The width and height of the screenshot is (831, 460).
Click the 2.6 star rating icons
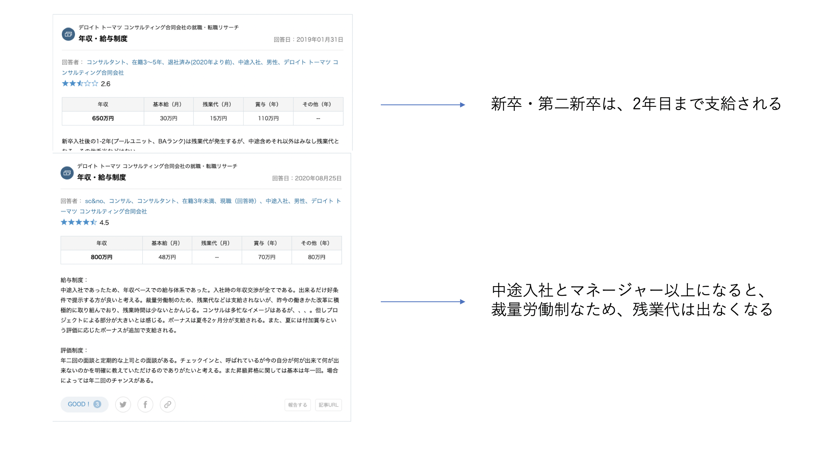pos(80,83)
